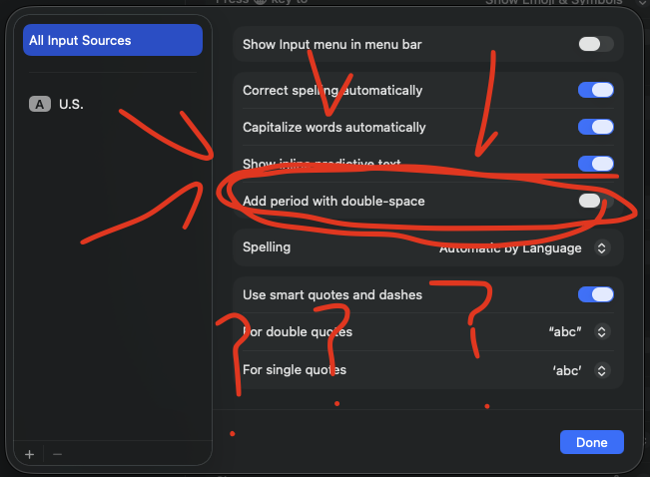The width and height of the screenshot is (650, 477).
Task: Select All Input Sources in sidebar
Action: coord(113,40)
